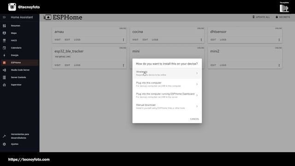This screenshot has height=166, width=295.
Task: Select the ESPHome sidebar icon
Action: click(4, 63)
